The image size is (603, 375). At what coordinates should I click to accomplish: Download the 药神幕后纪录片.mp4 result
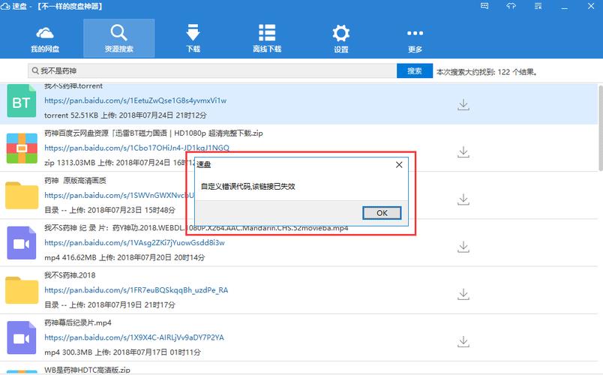(463, 340)
